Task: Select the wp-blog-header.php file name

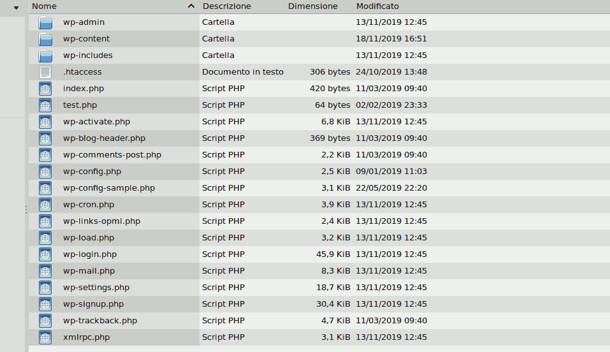Action: coord(105,138)
